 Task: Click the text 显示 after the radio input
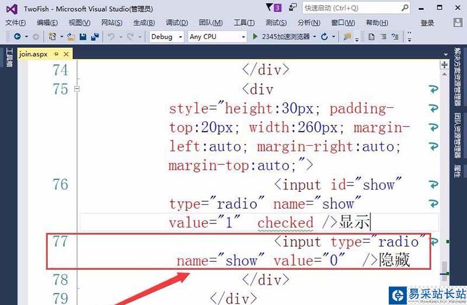point(354,222)
